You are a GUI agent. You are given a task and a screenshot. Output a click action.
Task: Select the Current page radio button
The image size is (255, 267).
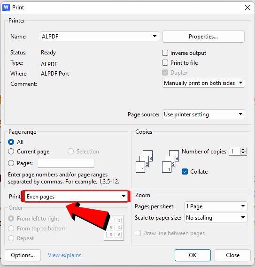[x=11, y=152]
